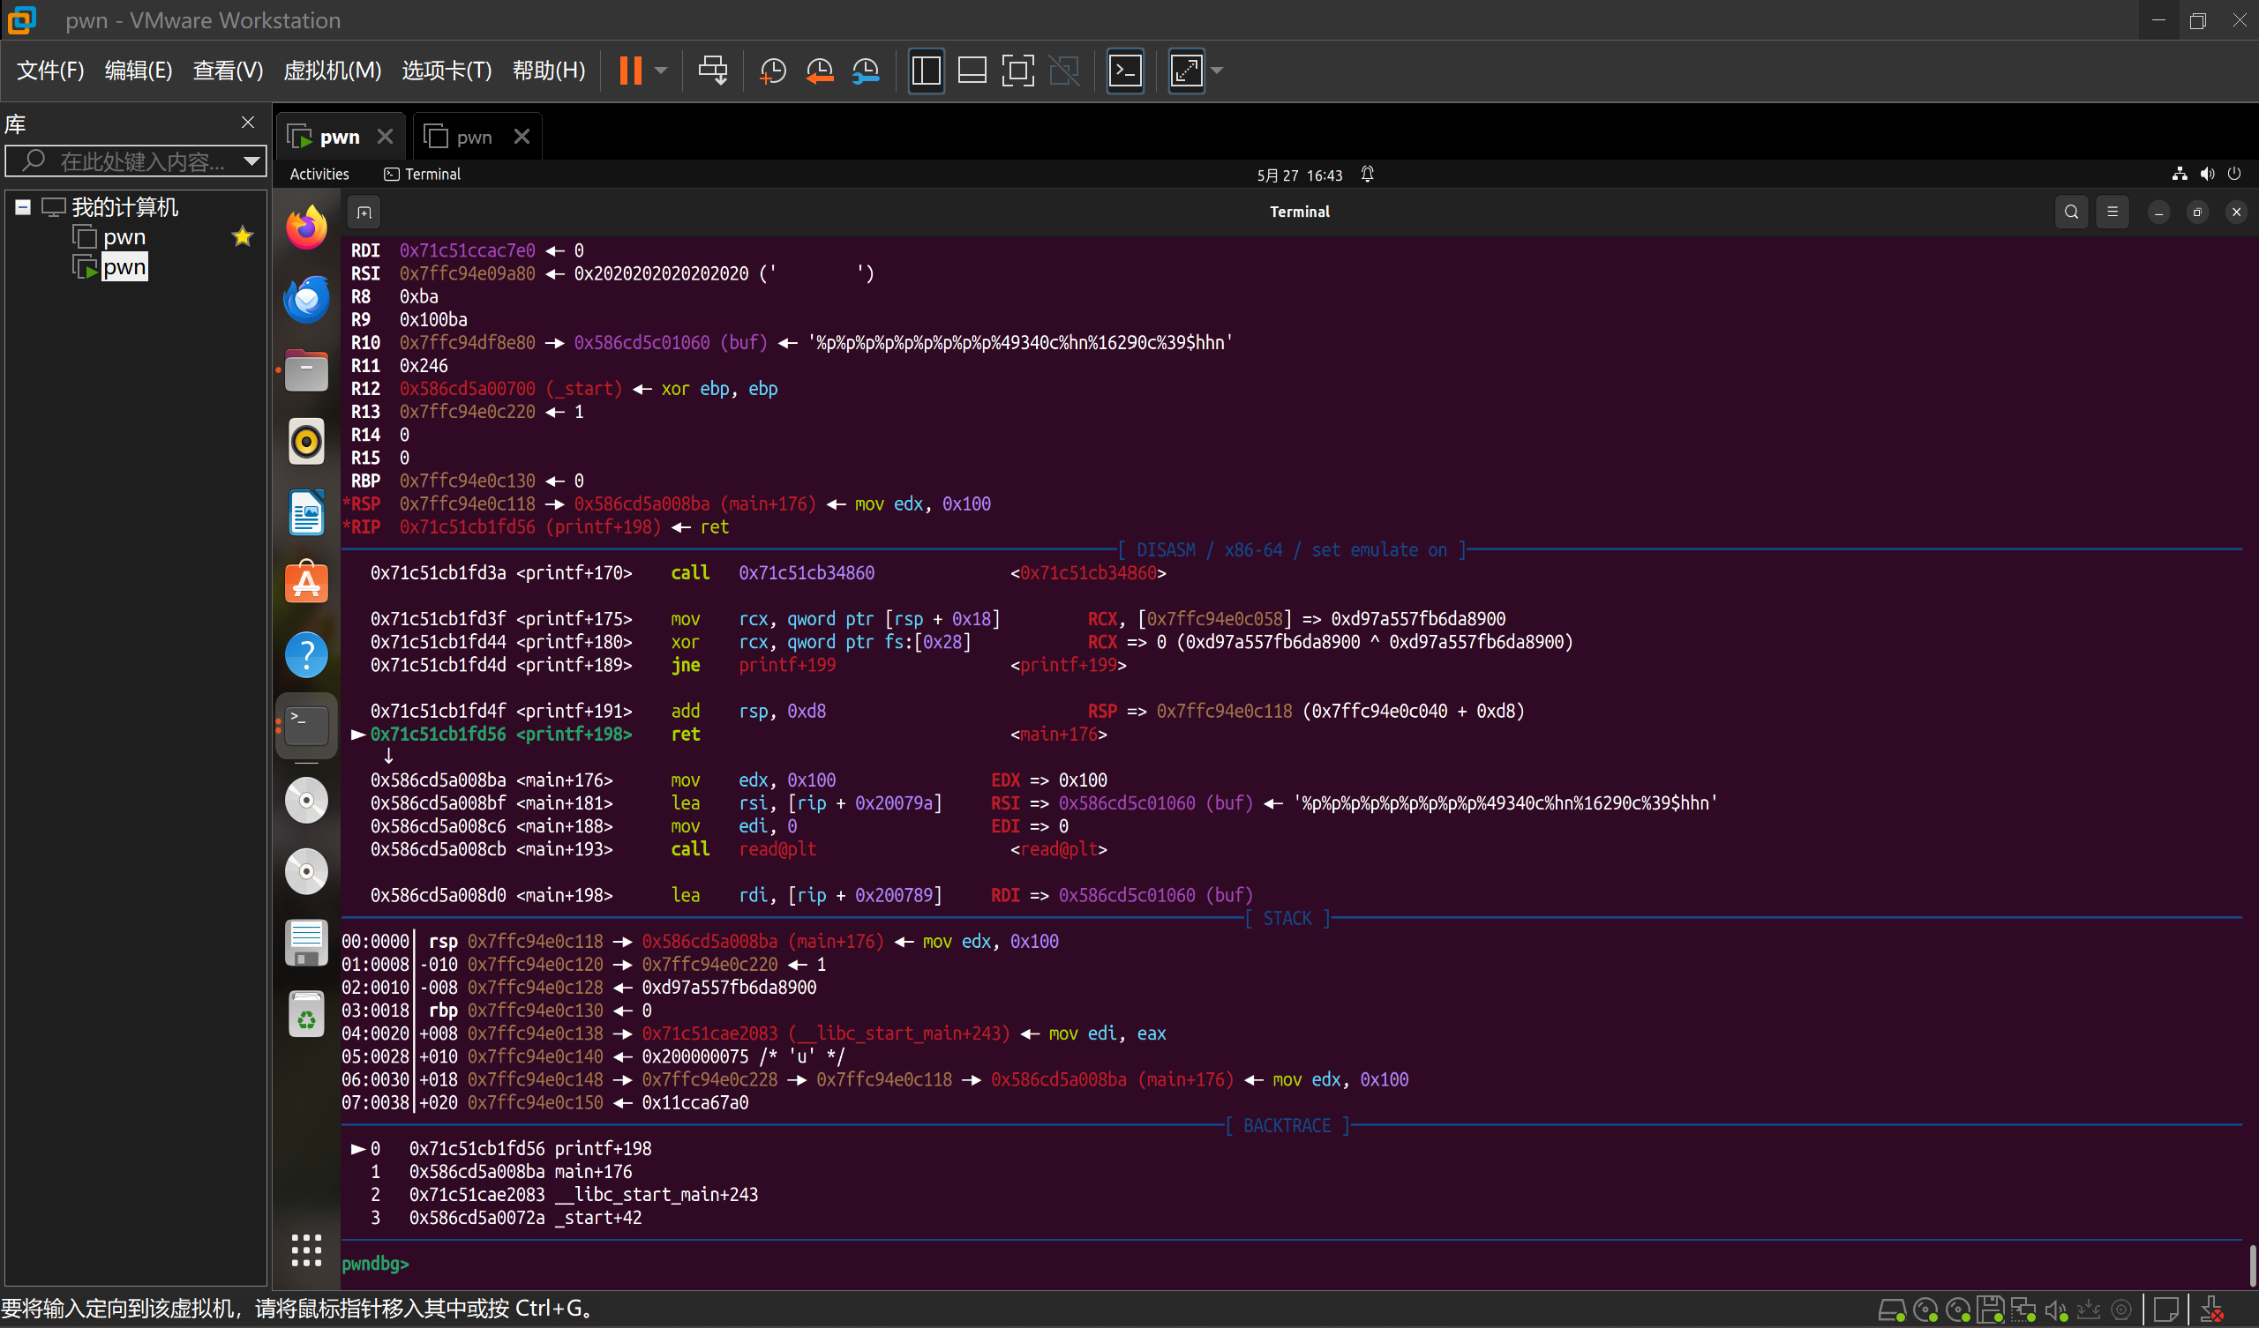Click the stretch guest display icon
The height and width of the screenshot is (1328, 2259).
1186,70
